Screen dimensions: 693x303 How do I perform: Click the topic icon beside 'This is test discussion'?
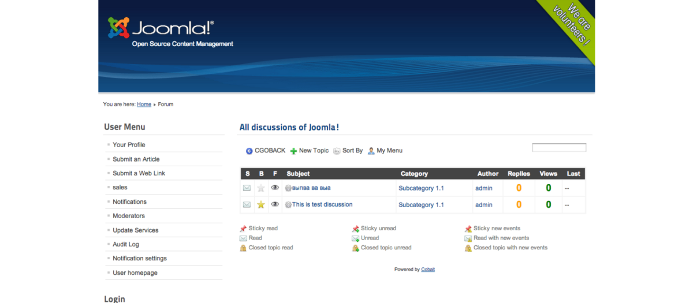click(x=288, y=205)
